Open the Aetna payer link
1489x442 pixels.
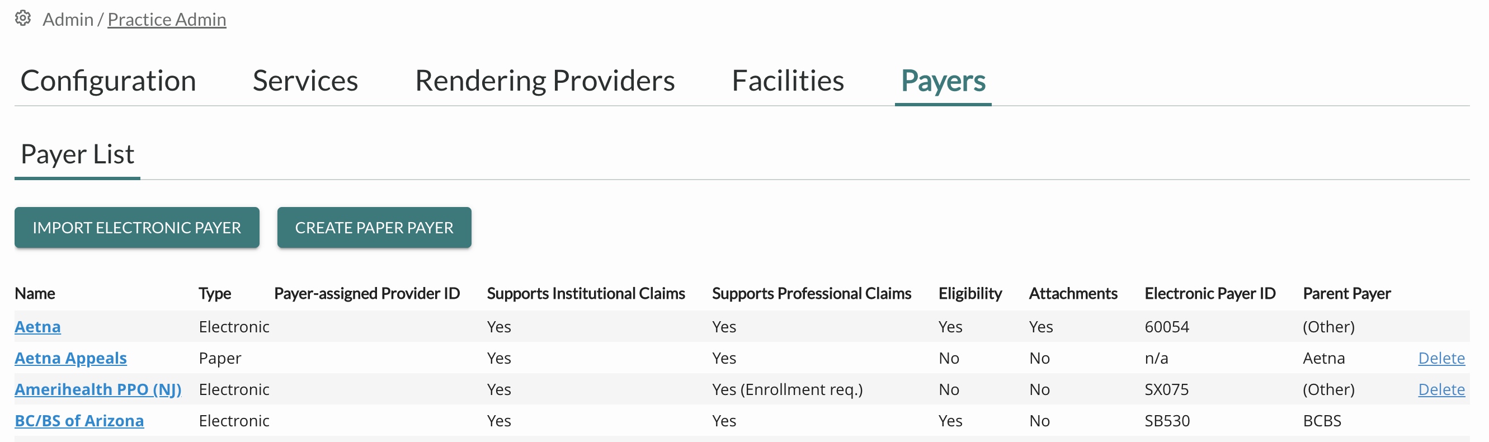tap(37, 327)
